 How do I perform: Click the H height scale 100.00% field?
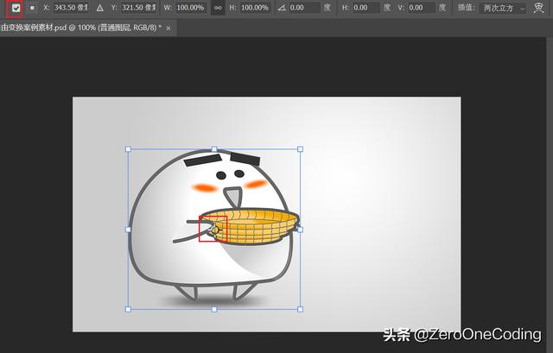tap(254, 8)
